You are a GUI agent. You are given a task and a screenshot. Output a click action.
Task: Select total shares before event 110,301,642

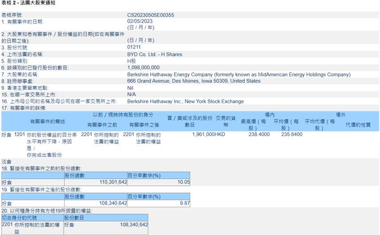click(x=113, y=182)
